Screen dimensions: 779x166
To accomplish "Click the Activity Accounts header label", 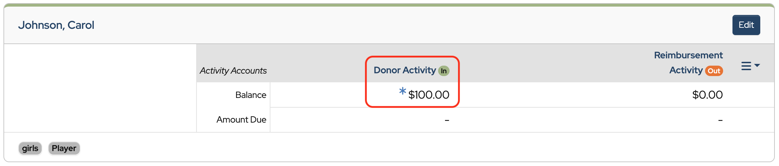I will (233, 70).
